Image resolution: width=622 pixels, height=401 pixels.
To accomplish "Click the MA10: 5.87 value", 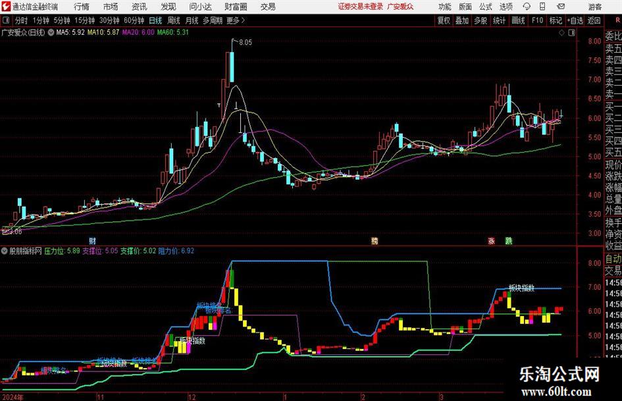I will point(103,32).
